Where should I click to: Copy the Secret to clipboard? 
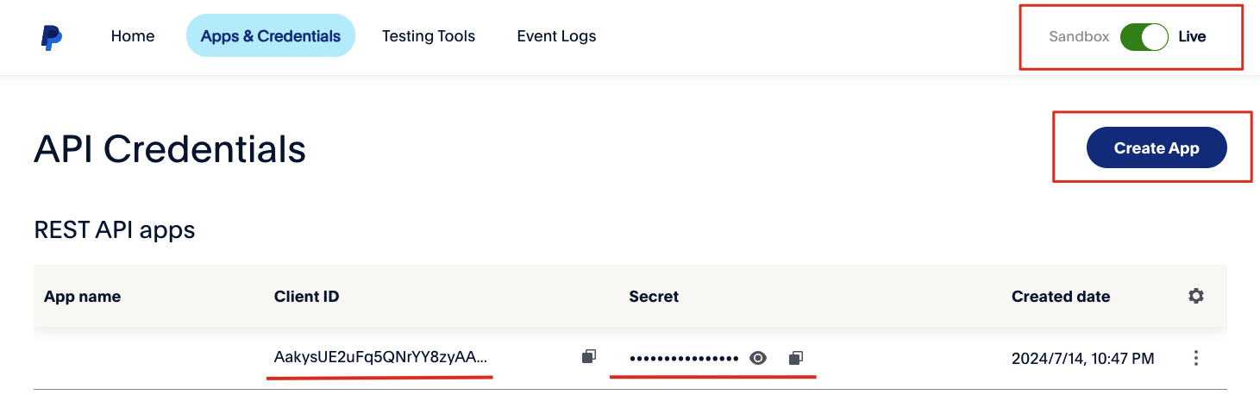(x=797, y=357)
